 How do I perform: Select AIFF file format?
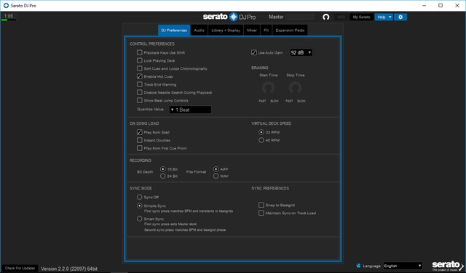point(216,169)
